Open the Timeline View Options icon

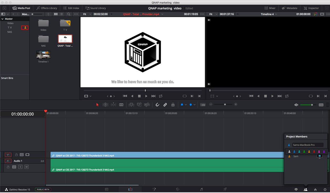(203, 105)
